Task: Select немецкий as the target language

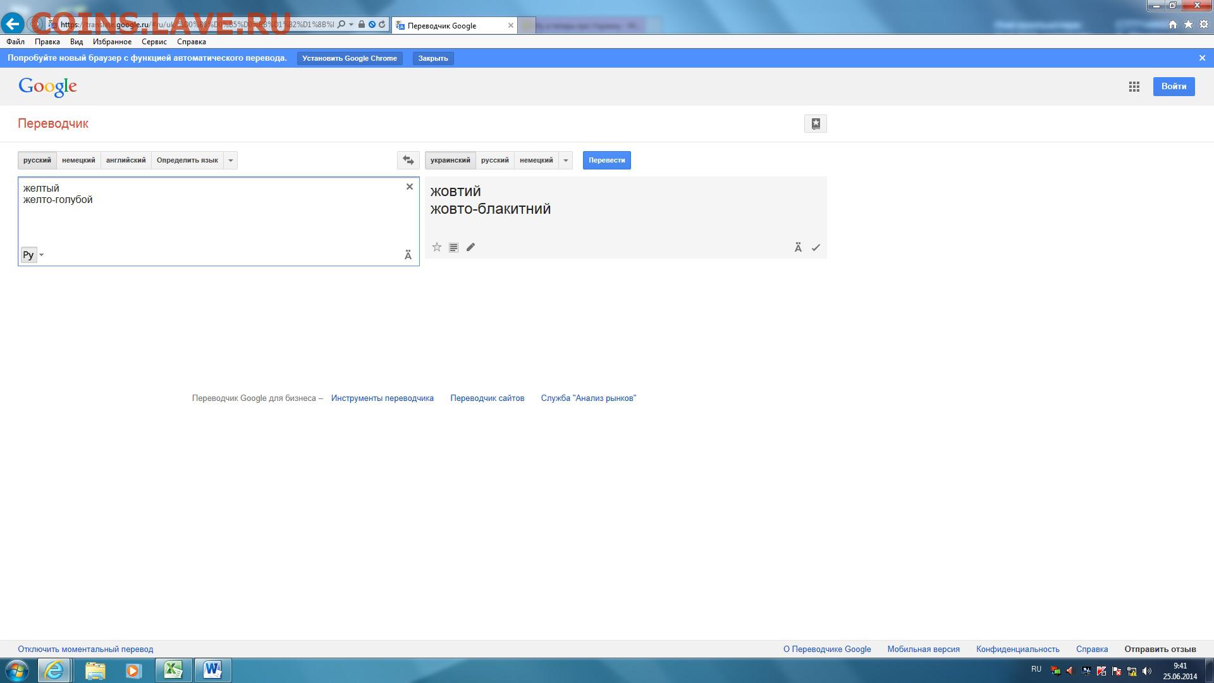Action: click(536, 160)
